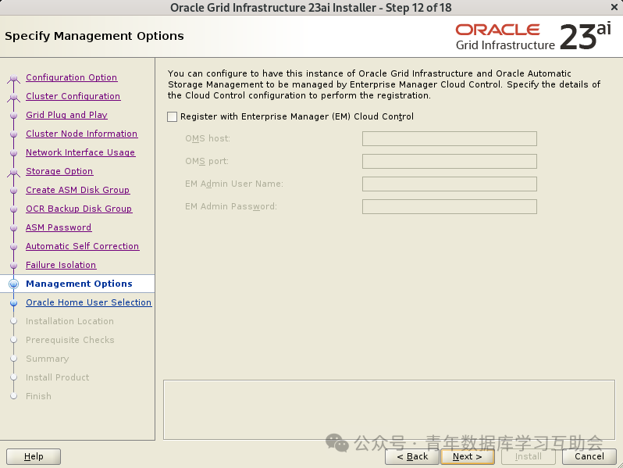Go to ASM Password step
Viewport: 623px width, 468px height.
(59, 227)
